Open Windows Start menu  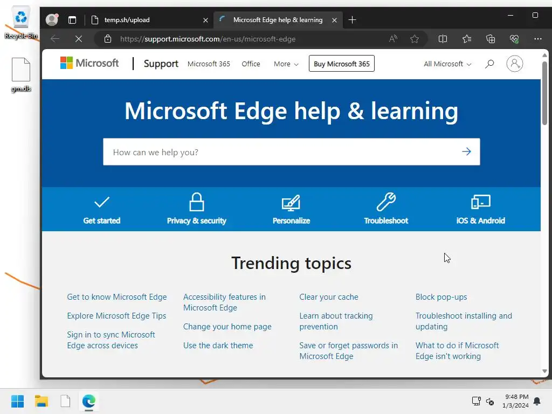(17, 401)
